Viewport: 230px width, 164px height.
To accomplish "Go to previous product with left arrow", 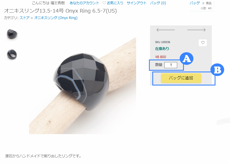I will 166,30.
